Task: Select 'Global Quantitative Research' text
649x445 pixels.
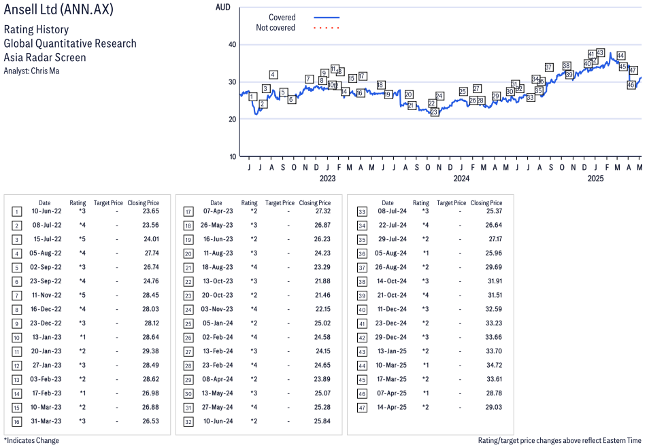Action: (x=70, y=43)
